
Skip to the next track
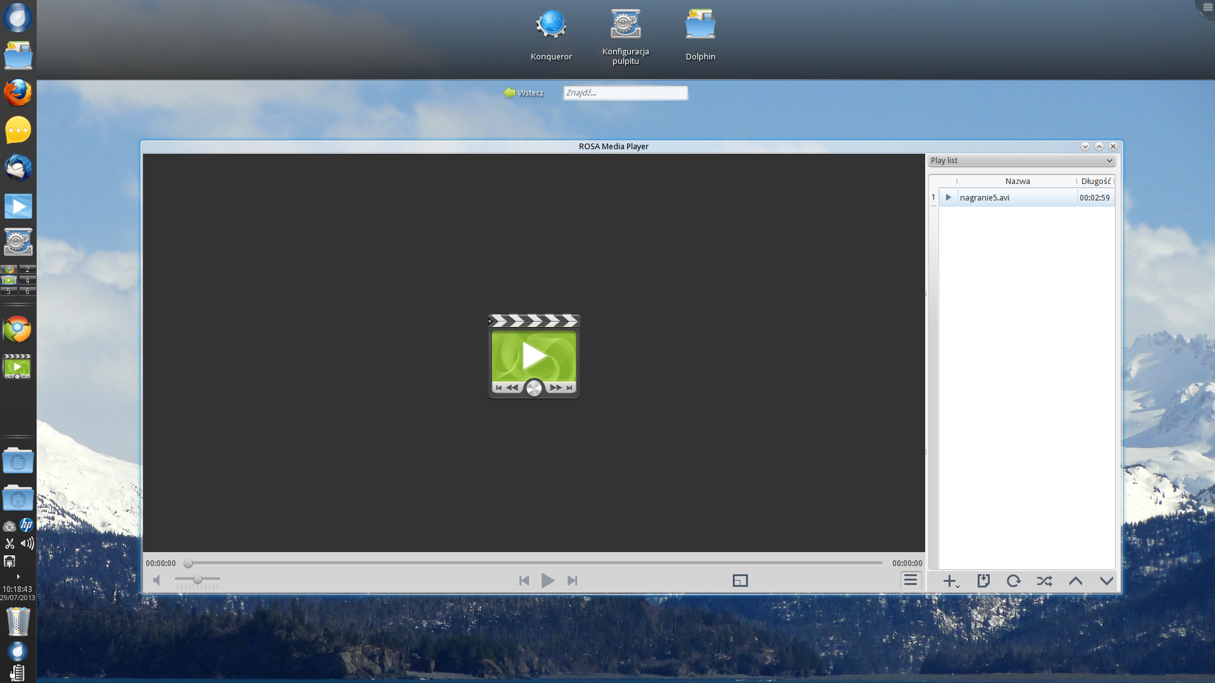pyautogui.click(x=572, y=581)
